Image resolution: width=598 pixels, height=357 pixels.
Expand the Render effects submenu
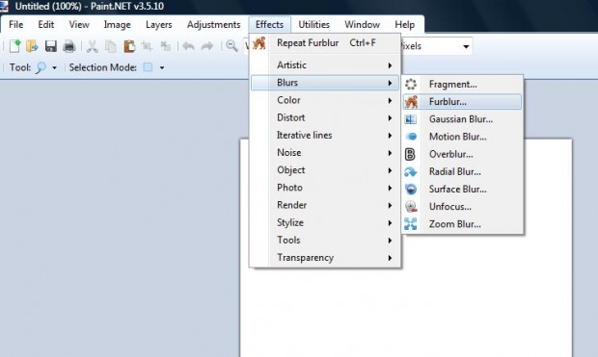point(325,205)
